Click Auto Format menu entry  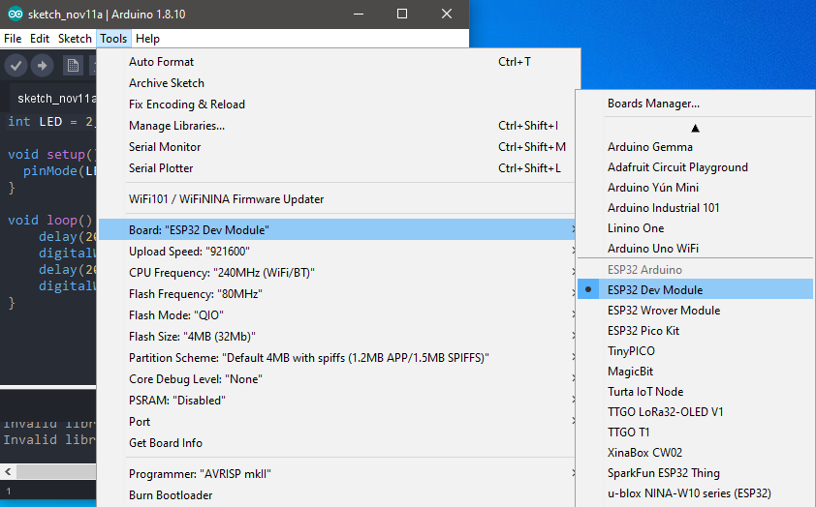pos(161,62)
